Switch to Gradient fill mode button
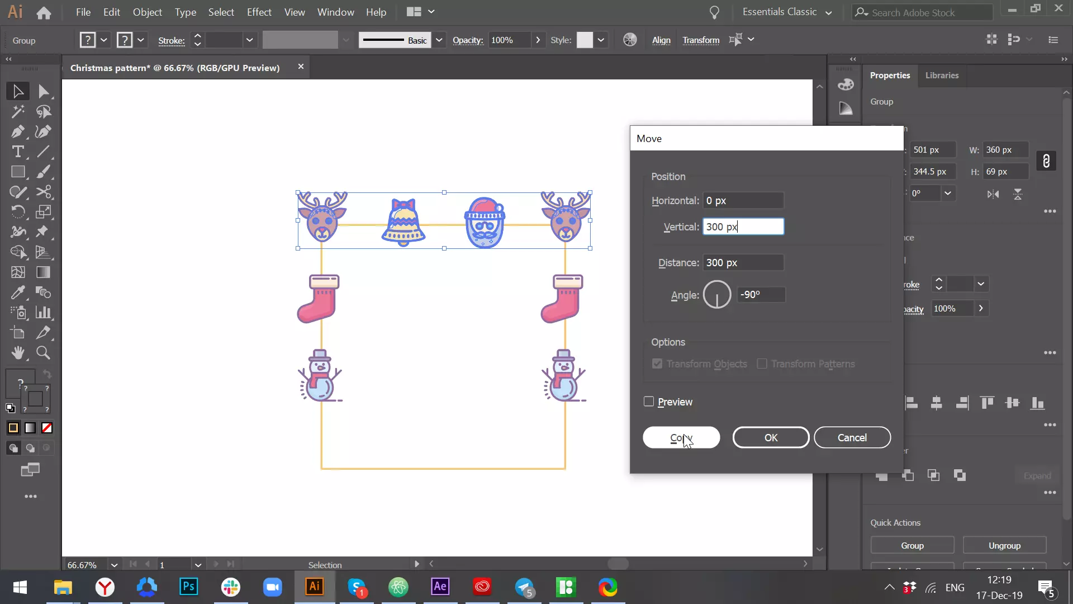The width and height of the screenshot is (1073, 604). tap(30, 428)
